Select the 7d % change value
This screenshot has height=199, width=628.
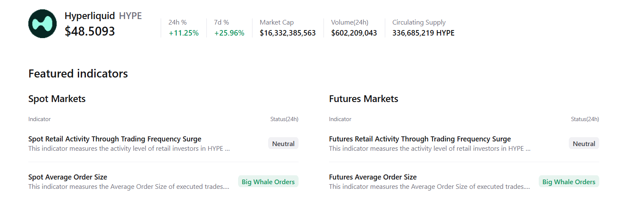click(x=229, y=33)
